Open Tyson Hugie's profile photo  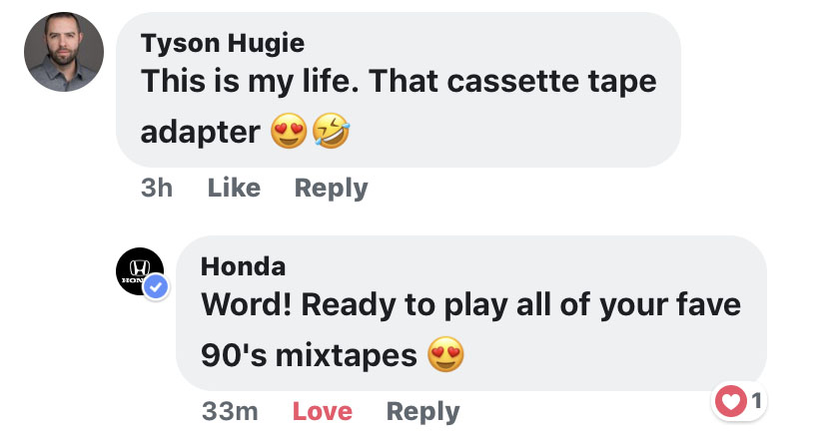(x=64, y=52)
